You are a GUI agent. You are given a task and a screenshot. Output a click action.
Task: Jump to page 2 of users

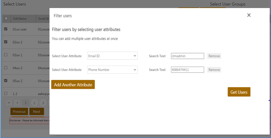34,103
